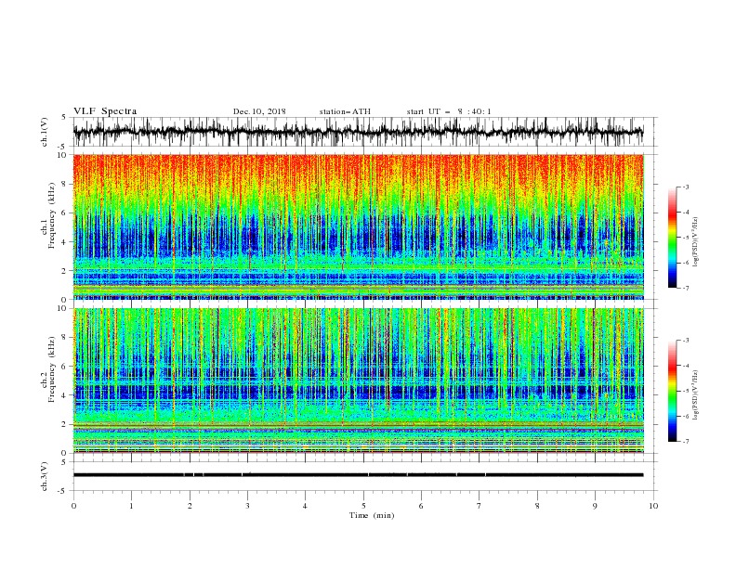This screenshot has width=736, height=568.
Task: Click the "VLF Spectra" title text
Action: pyautogui.click(x=105, y=111)
